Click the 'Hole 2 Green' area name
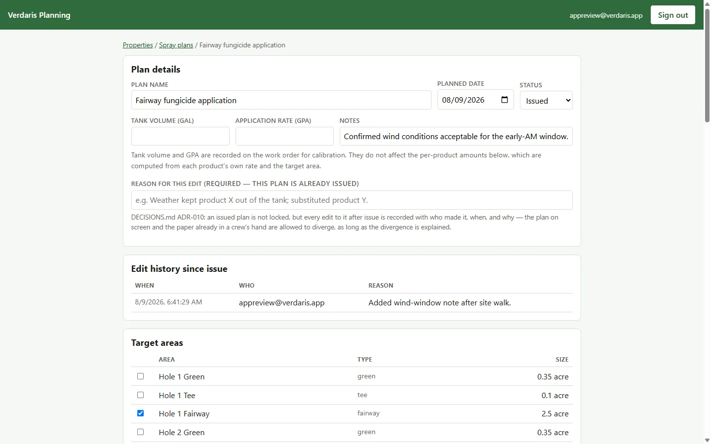Image resolution: width=711 pixels, height=444 pixels. pyautogui.click(x=182, y=432)
